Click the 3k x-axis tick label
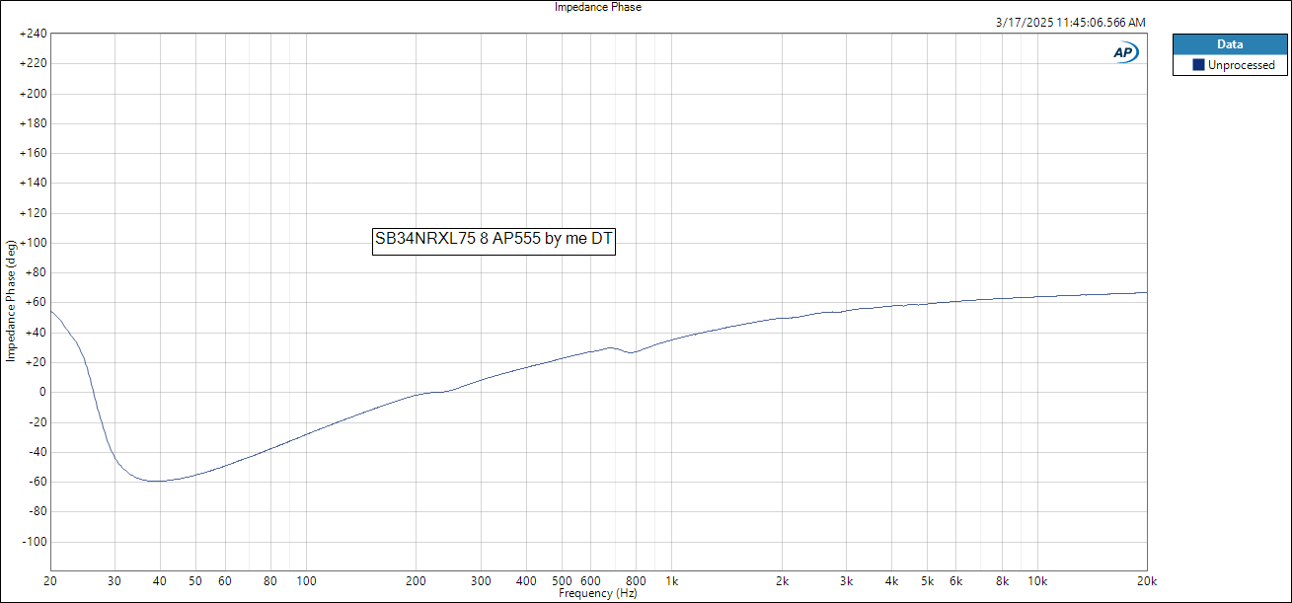Screen dimensions: 1292x603 pyautogui.click(x=846, y=581)
